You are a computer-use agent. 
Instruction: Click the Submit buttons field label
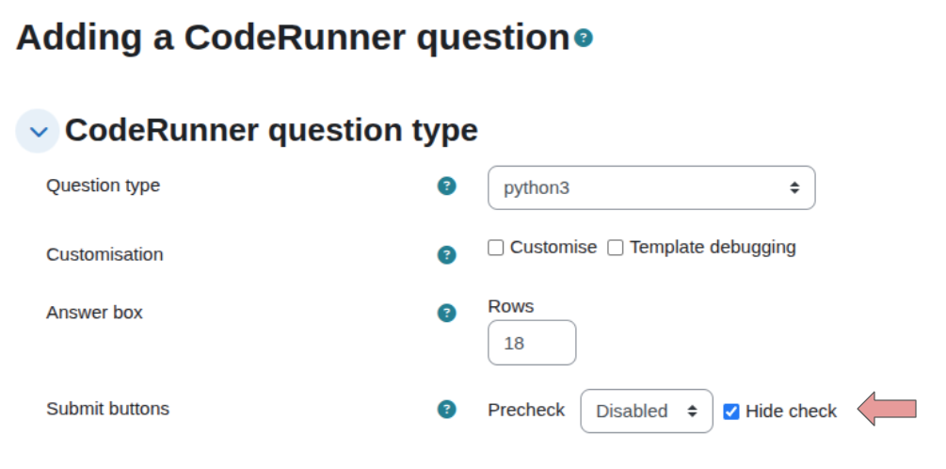tap(107, 409)
